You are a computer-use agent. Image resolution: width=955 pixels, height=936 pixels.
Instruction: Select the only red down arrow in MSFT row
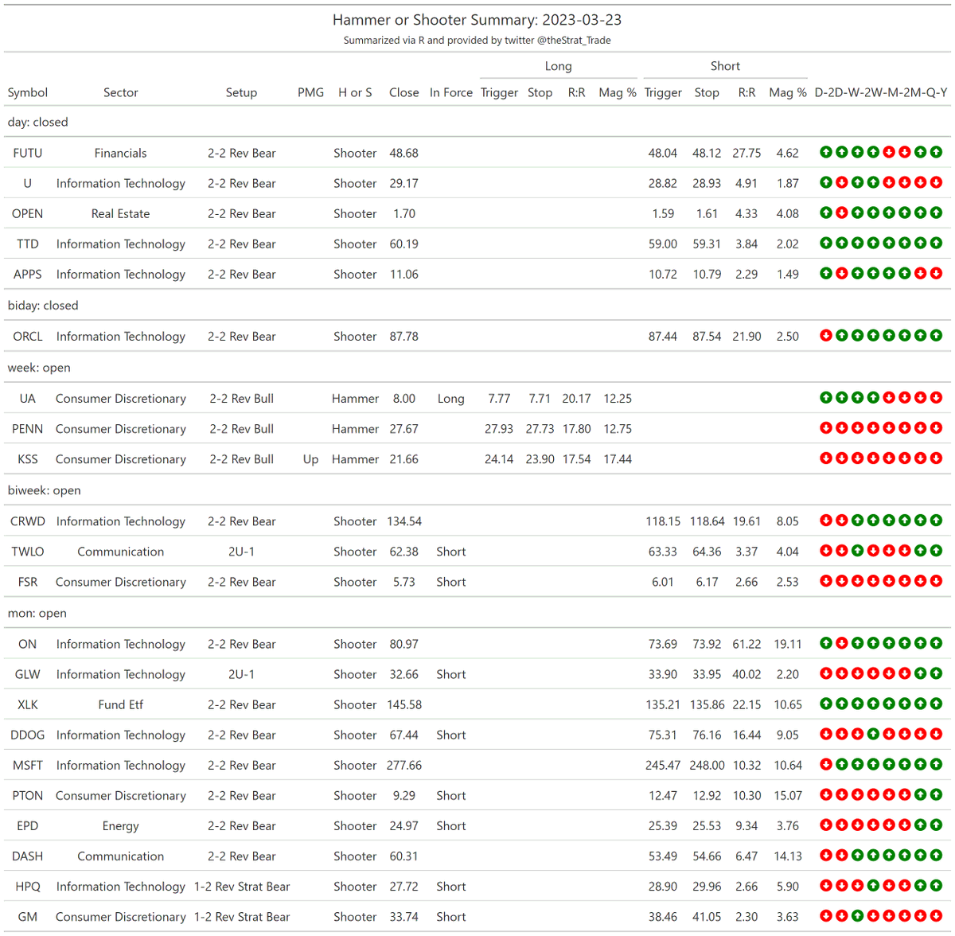(826, 763)
